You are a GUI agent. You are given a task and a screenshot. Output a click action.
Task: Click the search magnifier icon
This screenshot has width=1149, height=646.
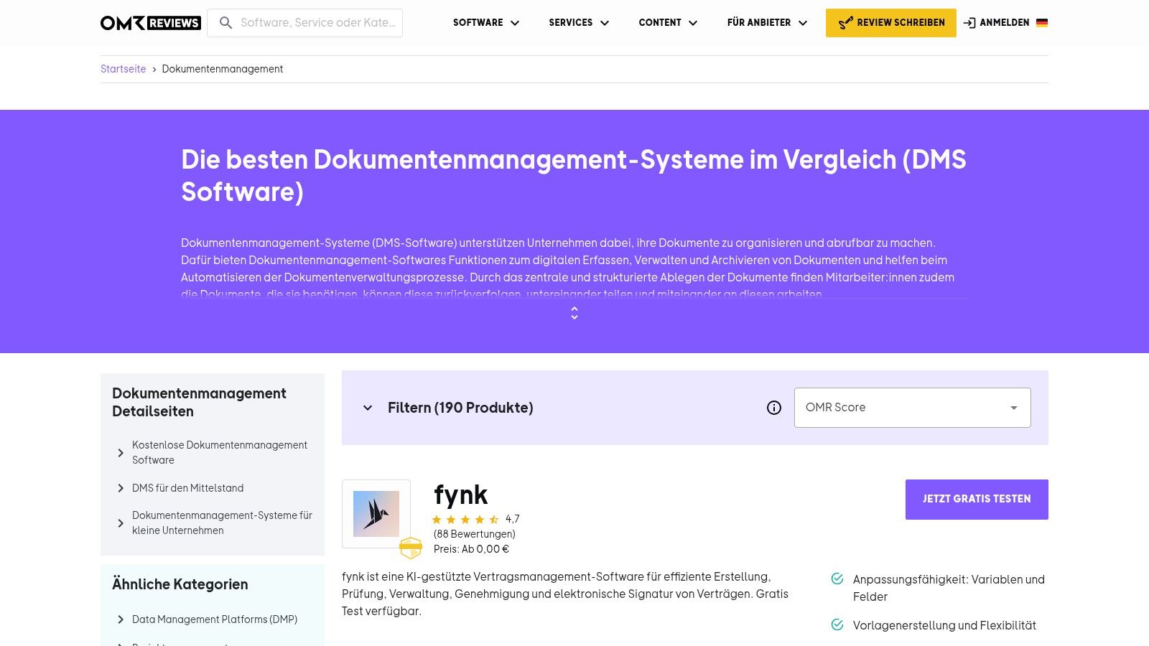click(x=225, y=23)
